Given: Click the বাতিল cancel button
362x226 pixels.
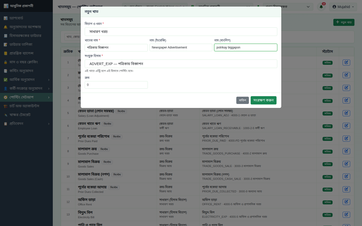Looking at the screenshot, I should click(x=243, y=100).
